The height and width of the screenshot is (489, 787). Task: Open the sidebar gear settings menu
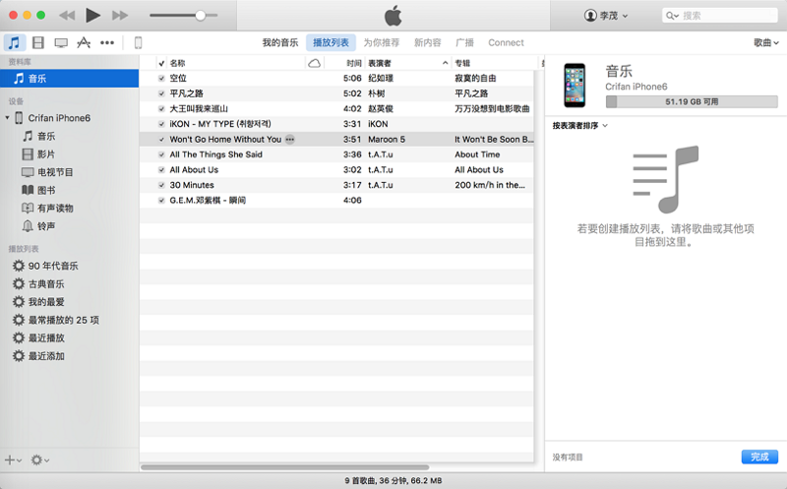[39, 459]
